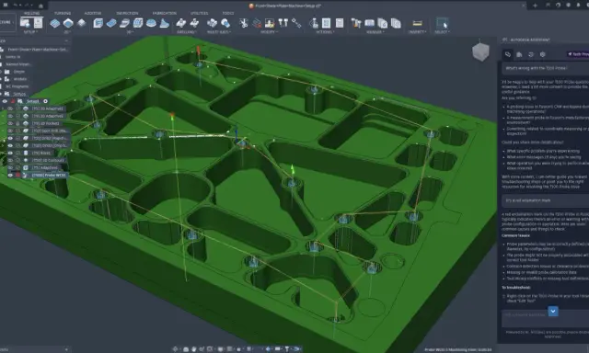
Task: Open the 3D dropdown menu
Action: click(130, 32)
